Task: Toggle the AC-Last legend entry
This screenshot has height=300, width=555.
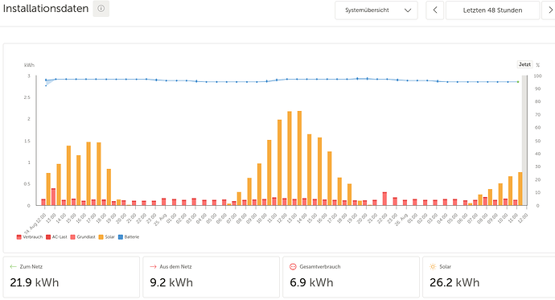Action: (56, 237)
